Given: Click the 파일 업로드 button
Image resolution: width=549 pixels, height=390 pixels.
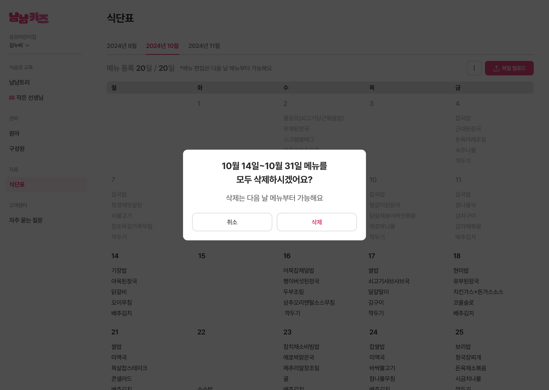Looking at the screenshot, I should [509, 68].
